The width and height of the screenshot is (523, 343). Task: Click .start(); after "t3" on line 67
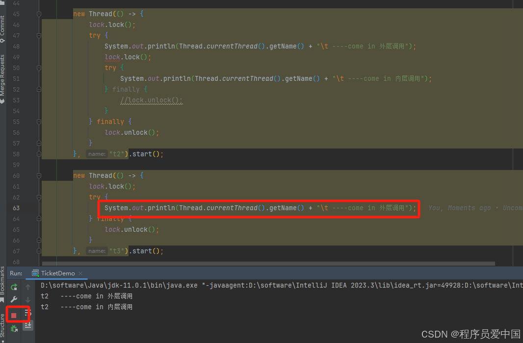(x=146, y=251)
